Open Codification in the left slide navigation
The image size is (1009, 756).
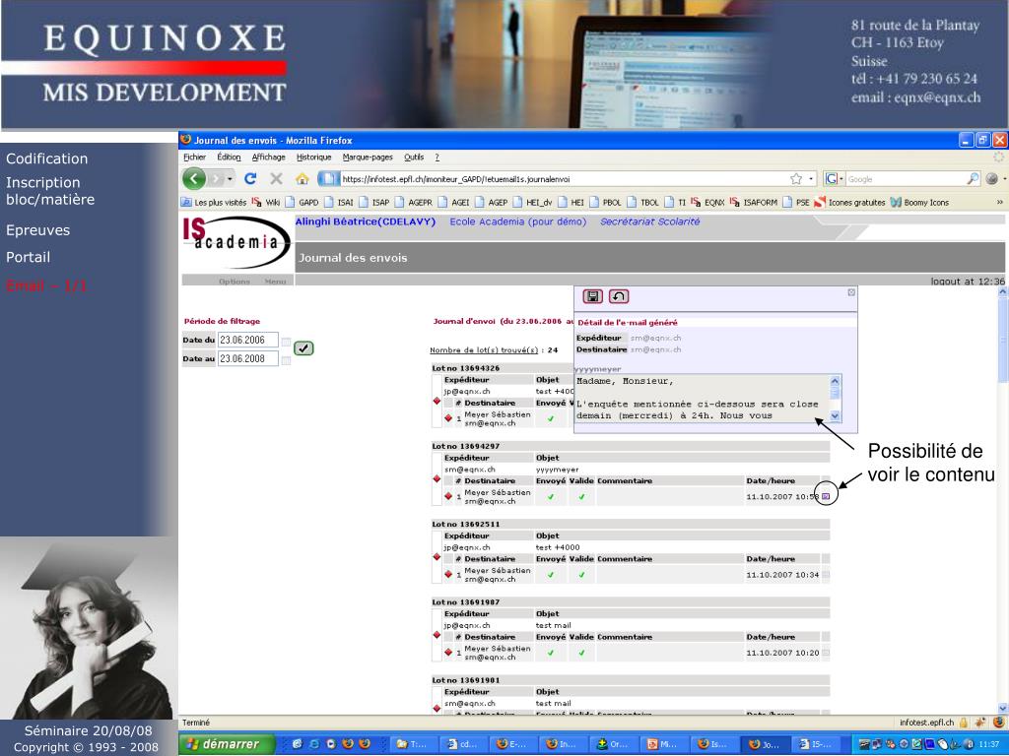click(x=47, y=158)
